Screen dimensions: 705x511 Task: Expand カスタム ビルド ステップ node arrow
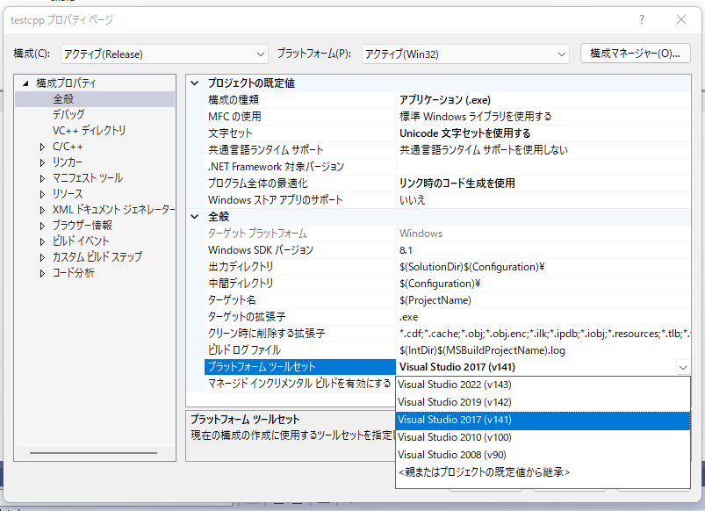pyautogui.click(x=42, y=257)
